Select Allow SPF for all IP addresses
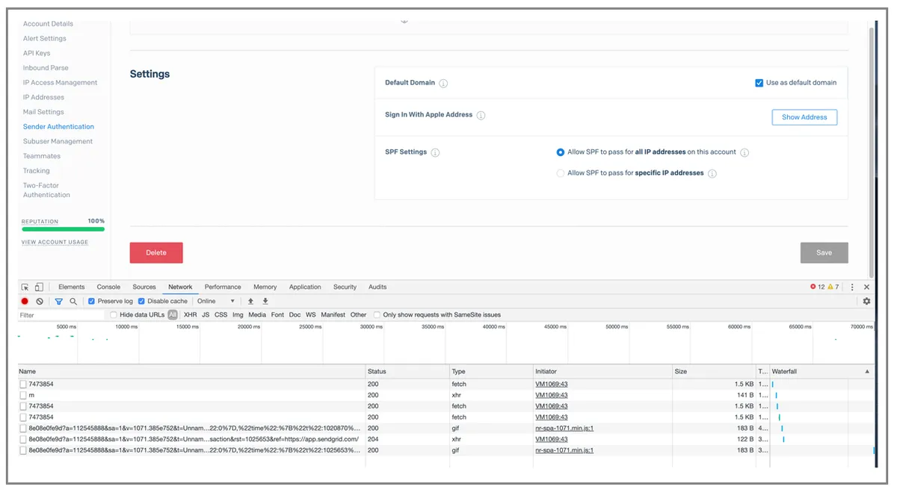Viewport: 897px width, 495px height. click(561, 152)
